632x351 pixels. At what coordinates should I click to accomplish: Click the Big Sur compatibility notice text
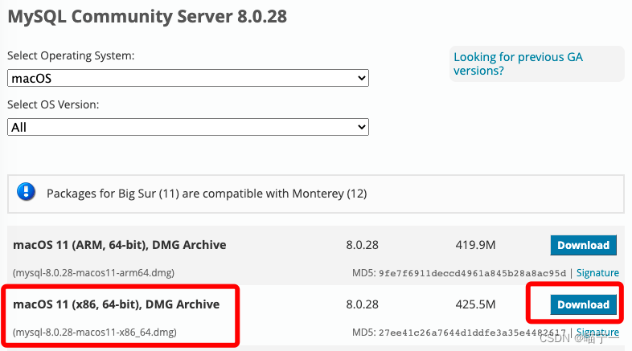pyautogui.click(x=207, y=194)
